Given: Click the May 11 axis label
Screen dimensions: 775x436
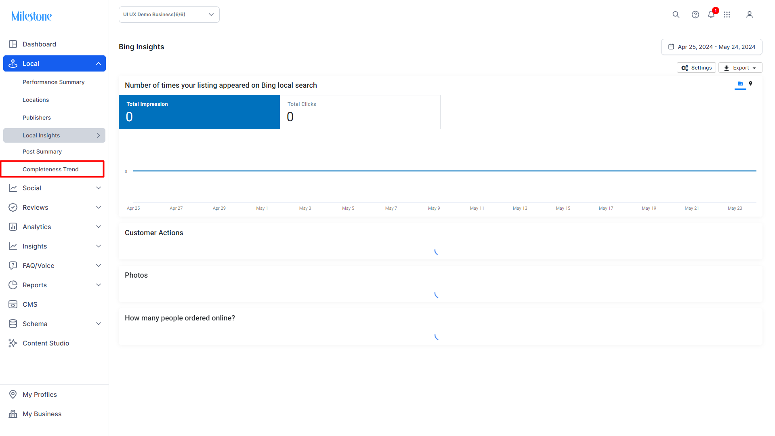Looking at the screenshot, I should coord(477,208).
